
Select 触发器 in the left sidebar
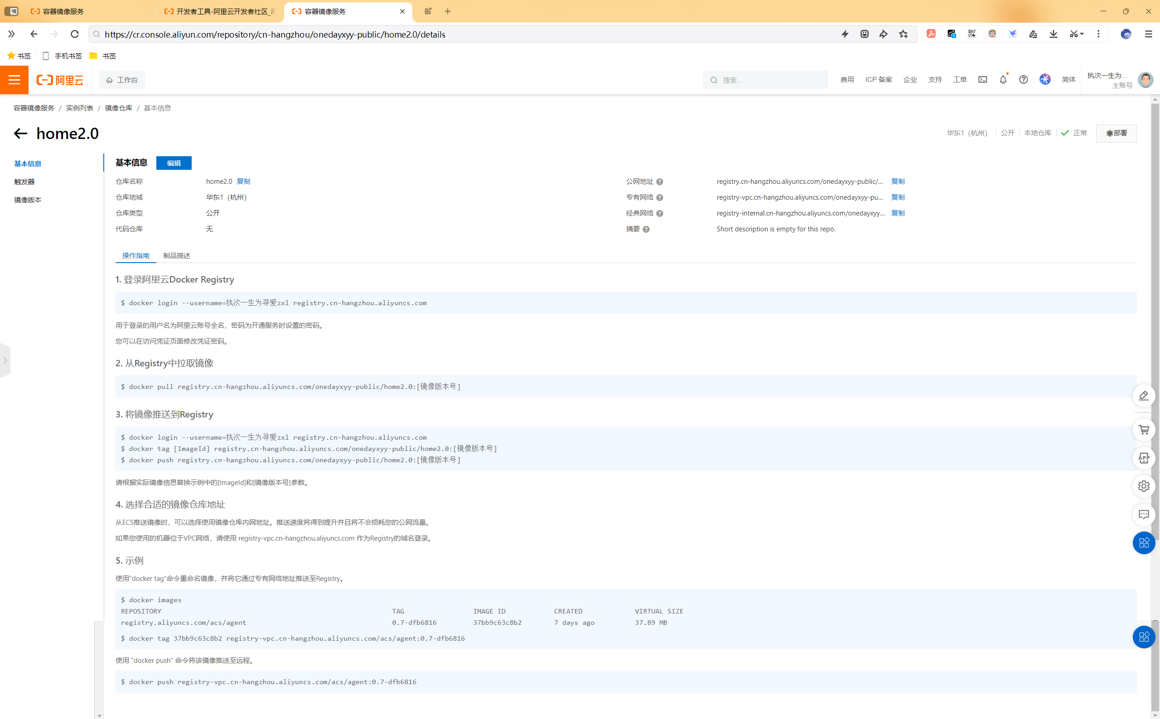pyautogui.click(x=24, y=182)
